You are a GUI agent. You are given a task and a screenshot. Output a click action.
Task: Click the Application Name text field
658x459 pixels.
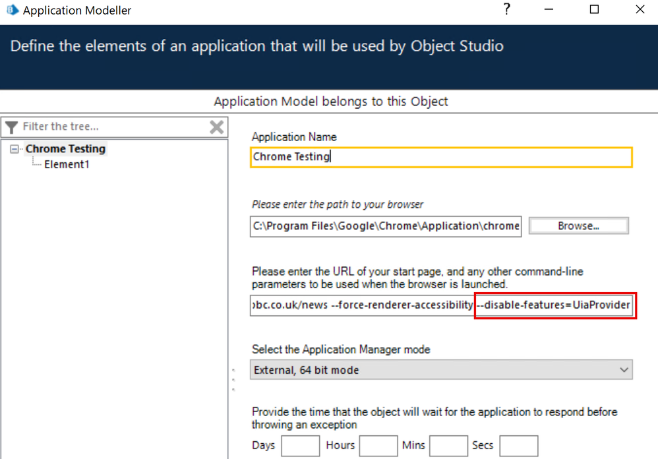point(441,157)
